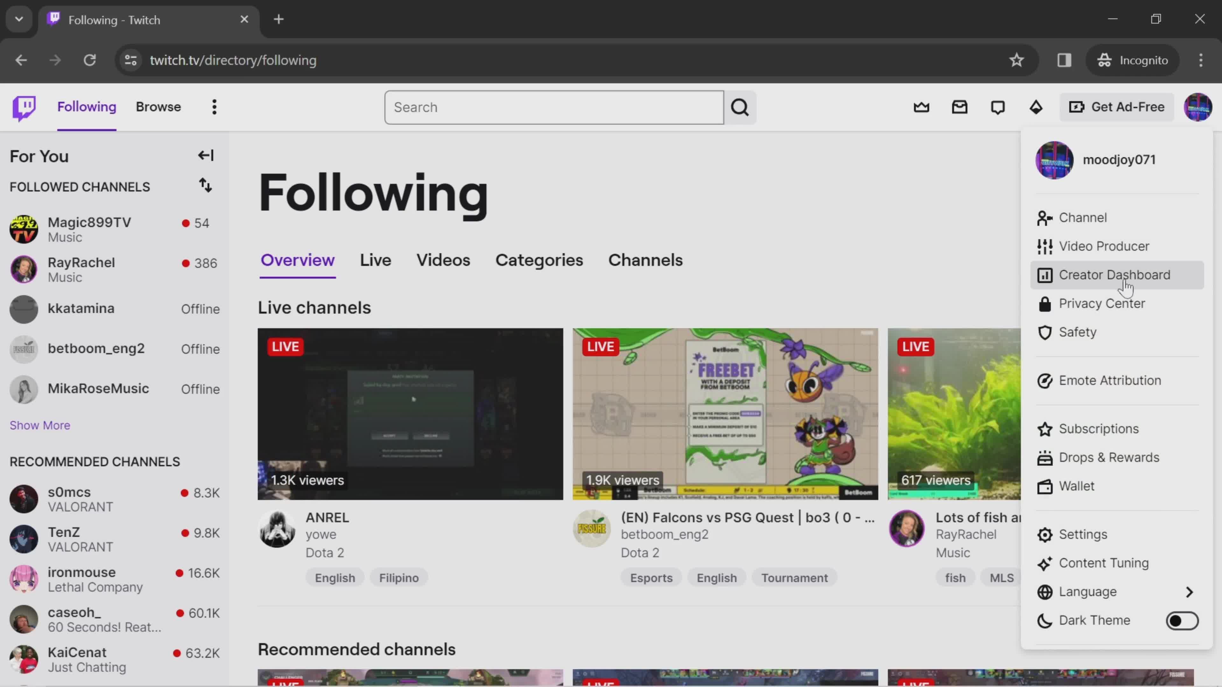
Task: Expand Language submenu arrow
Action: click(x=1191, y=591)
